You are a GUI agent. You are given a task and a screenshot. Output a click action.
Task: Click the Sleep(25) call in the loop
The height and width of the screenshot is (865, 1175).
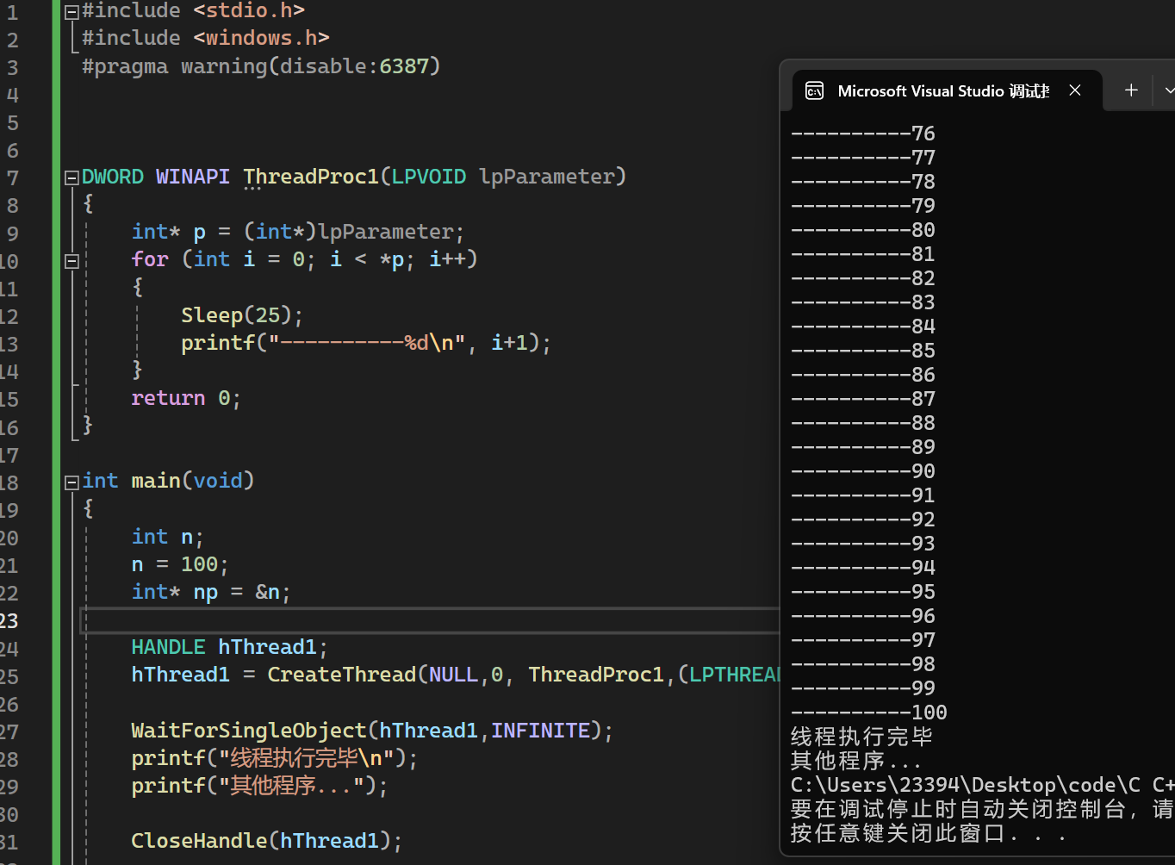point(241,315)
